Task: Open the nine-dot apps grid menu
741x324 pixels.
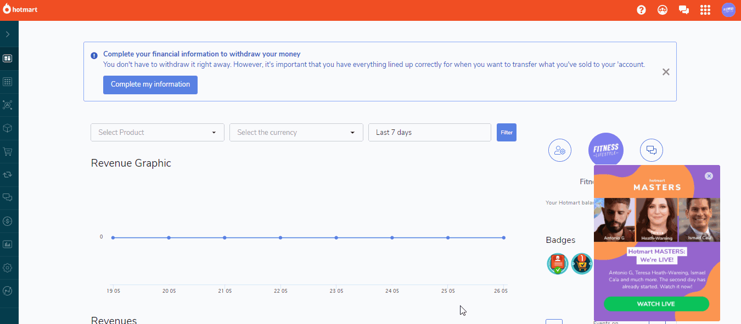Action: pyautogui.click(x=706, y=10)
